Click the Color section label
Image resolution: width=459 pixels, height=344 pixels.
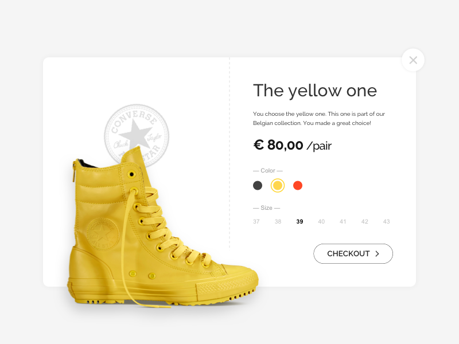[267, 170]
